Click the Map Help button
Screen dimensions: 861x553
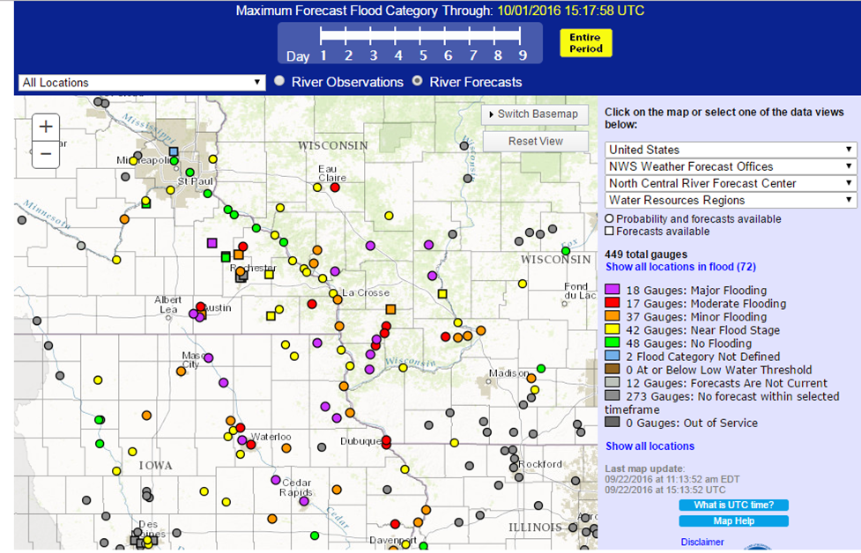[733, 520]
